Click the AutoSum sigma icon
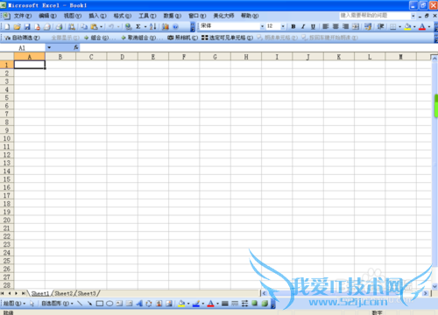 pos(138,27)
